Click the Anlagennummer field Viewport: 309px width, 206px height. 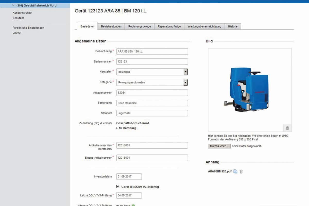pyautogui.click(x=152, y=93)
